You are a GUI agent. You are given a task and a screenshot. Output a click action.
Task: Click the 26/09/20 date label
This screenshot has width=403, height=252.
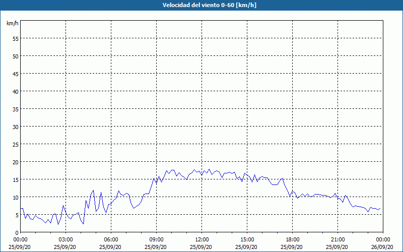click(x=382, y=247)
